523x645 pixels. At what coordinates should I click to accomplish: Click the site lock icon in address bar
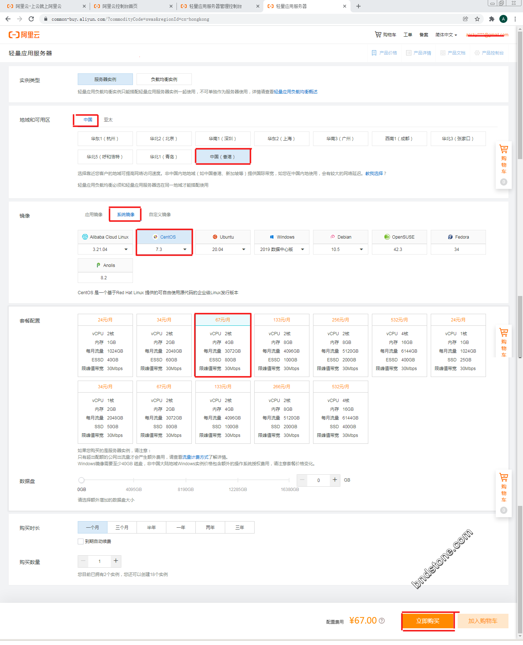[x=46, y=19]
